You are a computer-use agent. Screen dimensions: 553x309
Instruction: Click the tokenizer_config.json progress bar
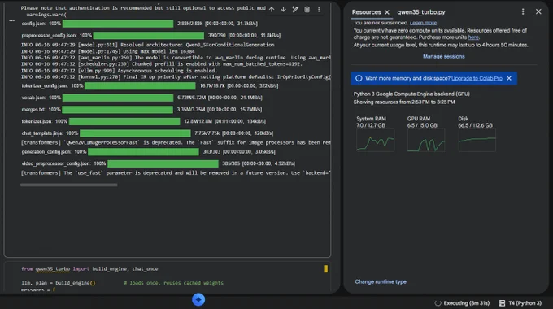(140, 86)
